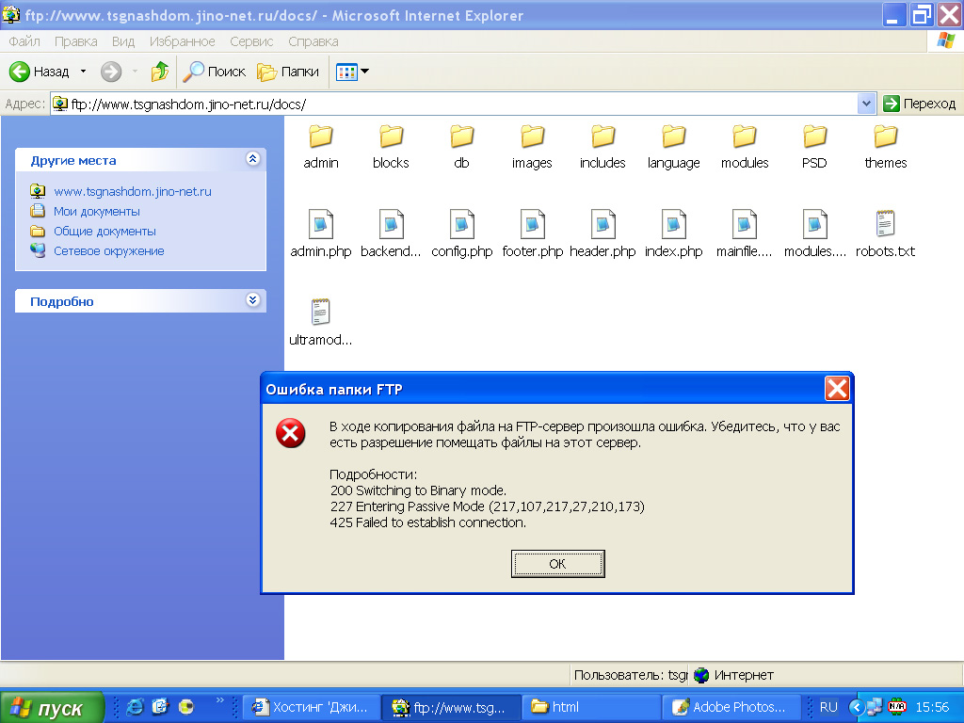Open the modules folder
The image size is (964, 723).
pos(745,137)
